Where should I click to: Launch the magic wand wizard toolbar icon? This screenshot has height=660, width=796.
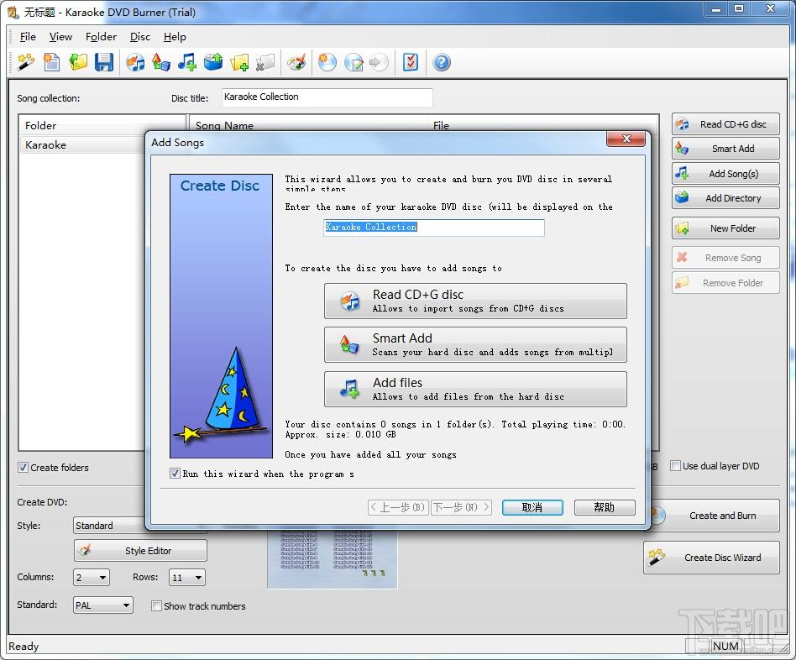click(x=26, y=62)
